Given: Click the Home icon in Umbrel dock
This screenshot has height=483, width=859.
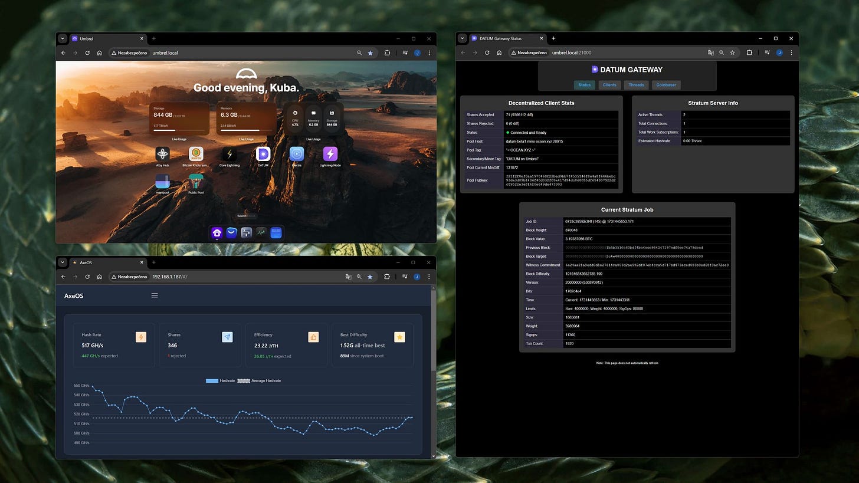Looking at the screenshot, I should point(217,233).
